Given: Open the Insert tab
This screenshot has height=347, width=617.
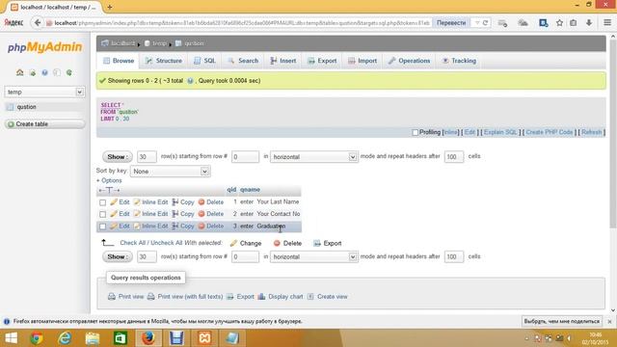Looking at the screenshot, I should click(x=283, y=61).
